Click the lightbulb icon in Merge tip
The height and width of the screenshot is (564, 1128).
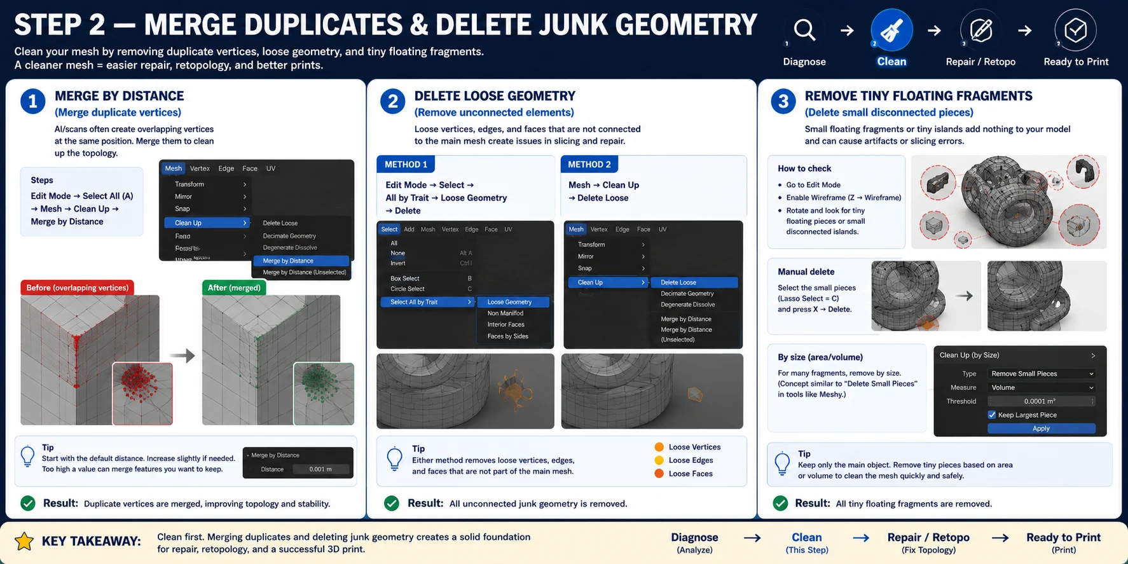[28, 457]
